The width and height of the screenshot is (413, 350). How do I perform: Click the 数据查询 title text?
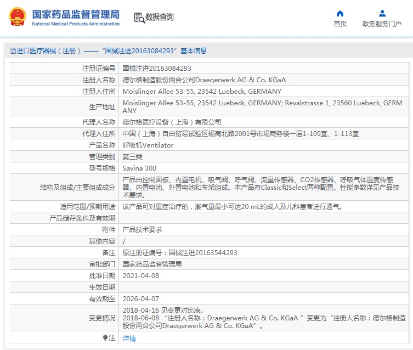pyautogui.click(x=160, y=18)
